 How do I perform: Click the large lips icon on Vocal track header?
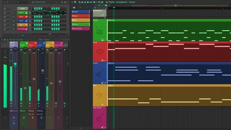point(100,51)
